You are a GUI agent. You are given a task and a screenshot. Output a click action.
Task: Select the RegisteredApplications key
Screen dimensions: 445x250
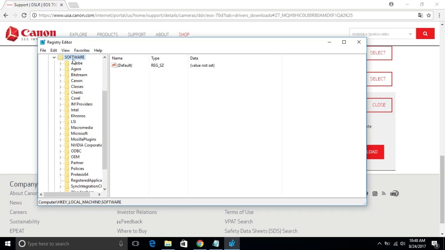tap(86, 180)
